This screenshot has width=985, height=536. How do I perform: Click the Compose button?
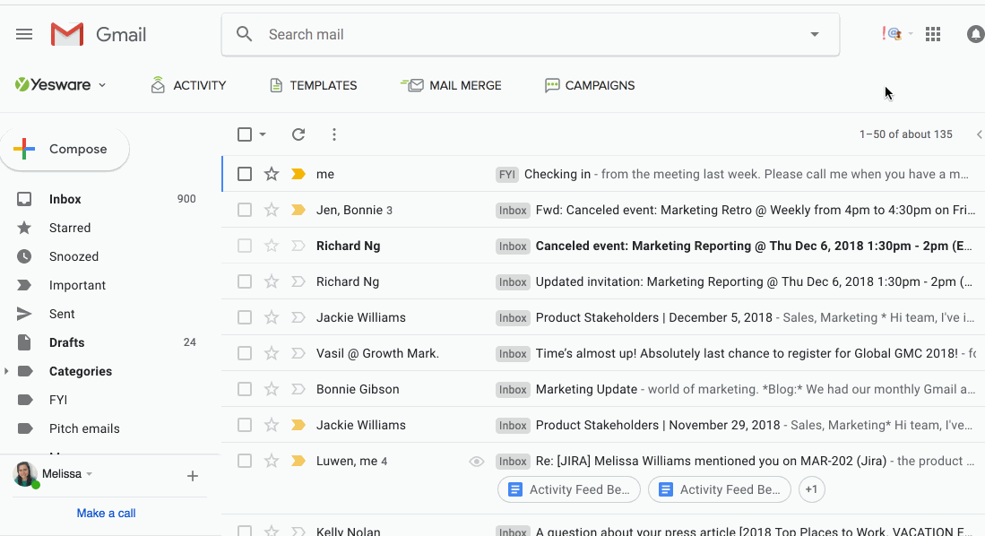click(65, 149)
